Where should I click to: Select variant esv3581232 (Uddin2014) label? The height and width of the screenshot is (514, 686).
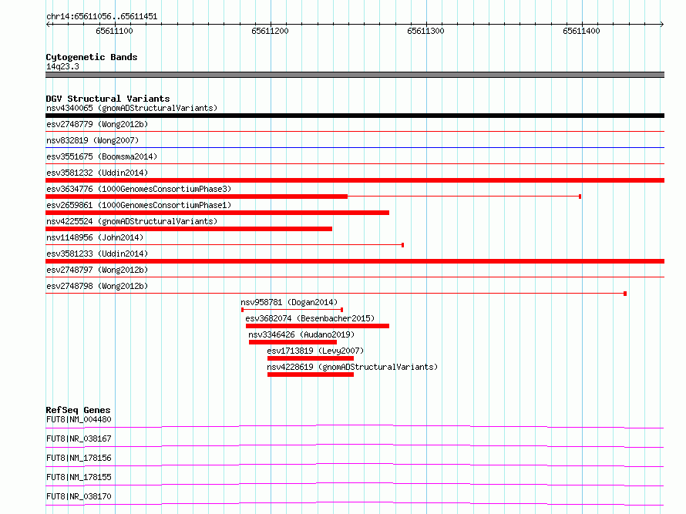(x=97, y=173)
